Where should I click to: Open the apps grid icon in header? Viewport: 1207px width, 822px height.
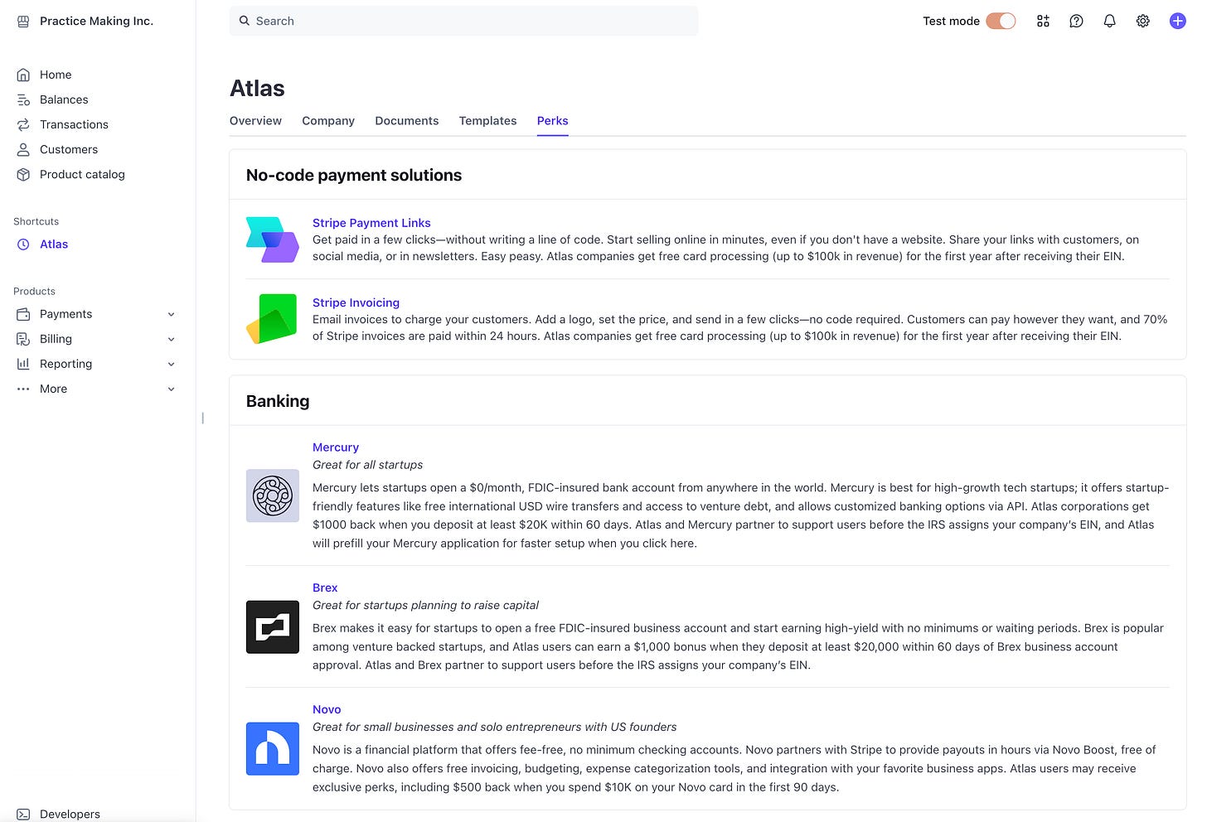(1043, 22)
